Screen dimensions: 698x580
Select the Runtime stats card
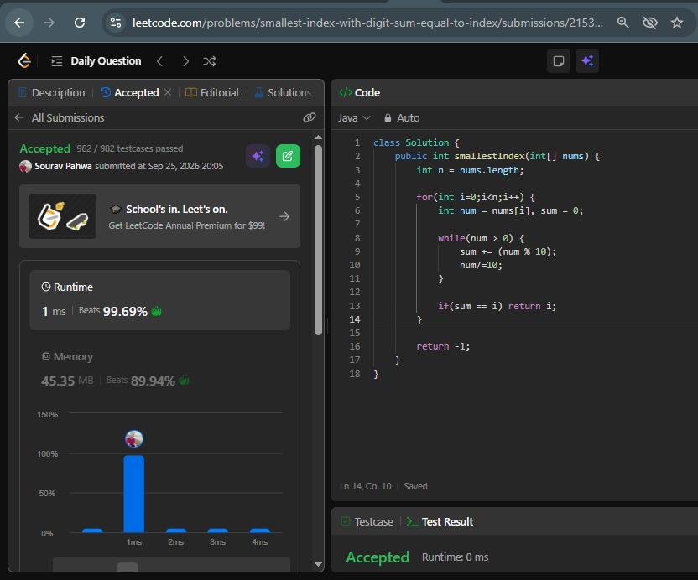[x=159, y=300]
